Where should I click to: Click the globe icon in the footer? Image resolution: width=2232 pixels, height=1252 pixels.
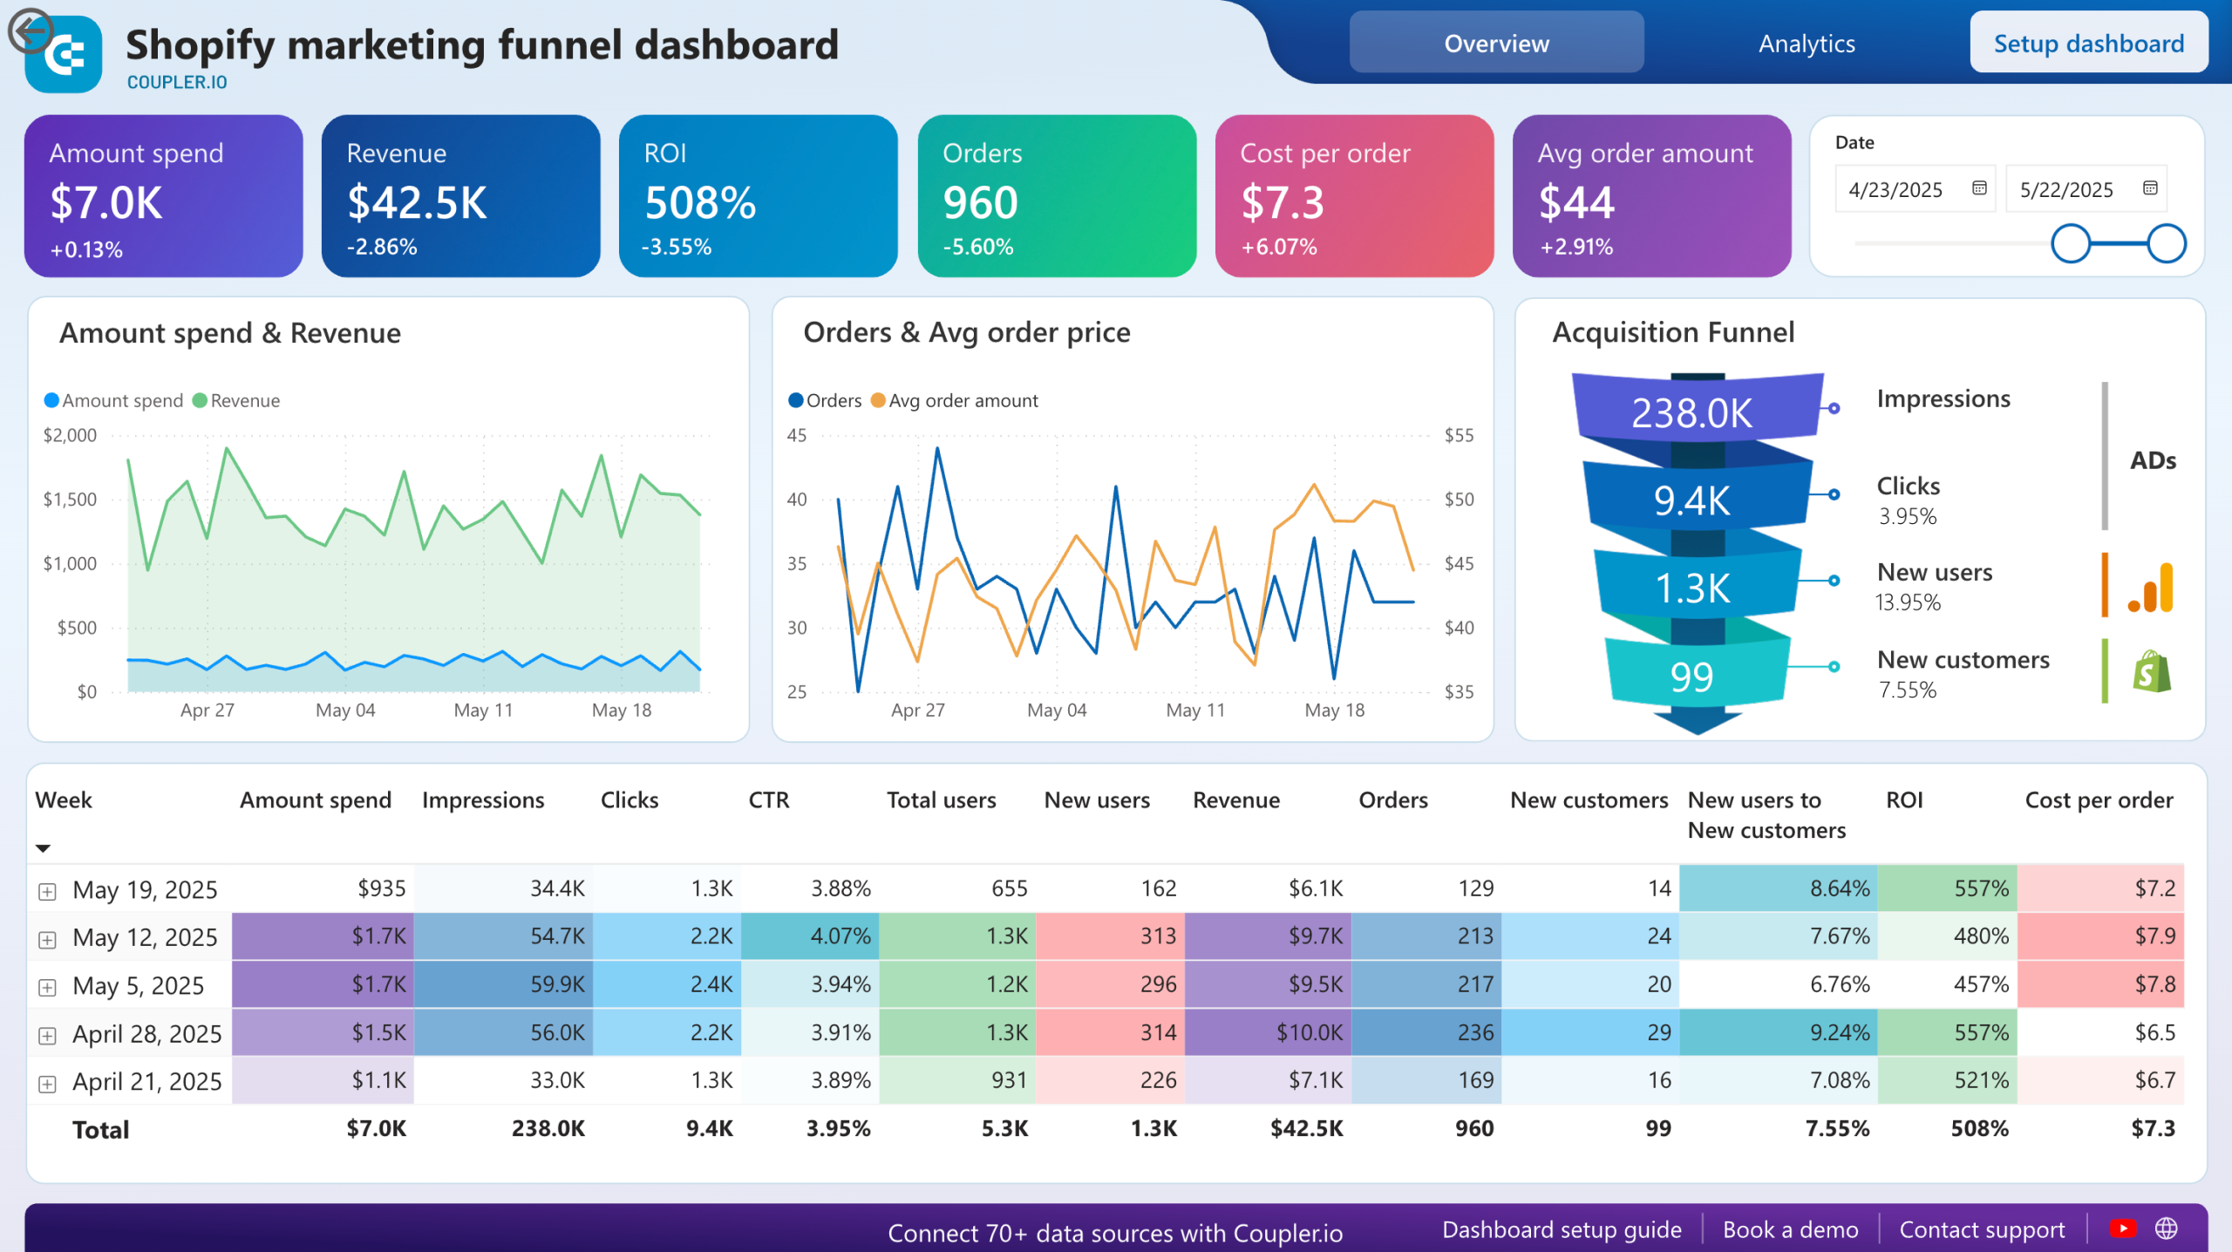coord(2168,1229)
